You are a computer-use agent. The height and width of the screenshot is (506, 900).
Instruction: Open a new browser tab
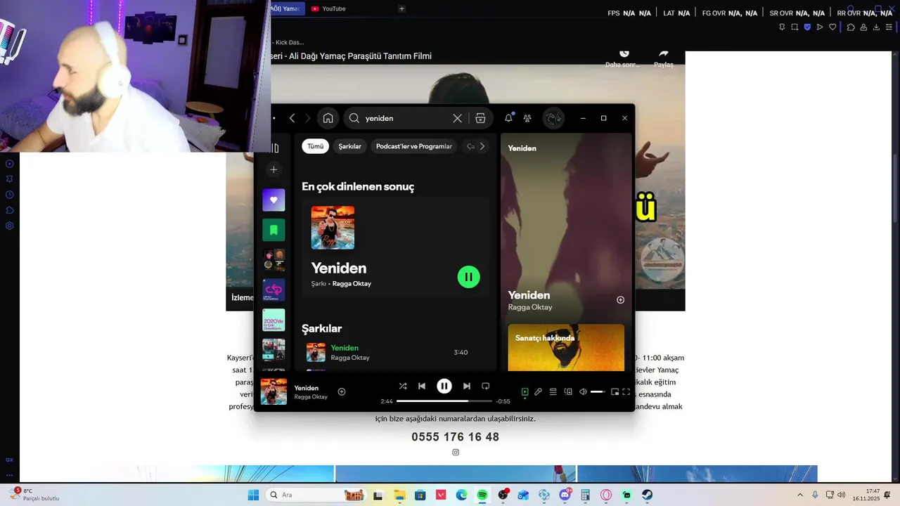pos(401,8)
